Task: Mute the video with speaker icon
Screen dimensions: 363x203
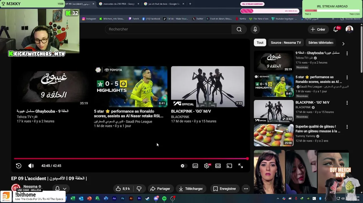Action: click(31, 166)
